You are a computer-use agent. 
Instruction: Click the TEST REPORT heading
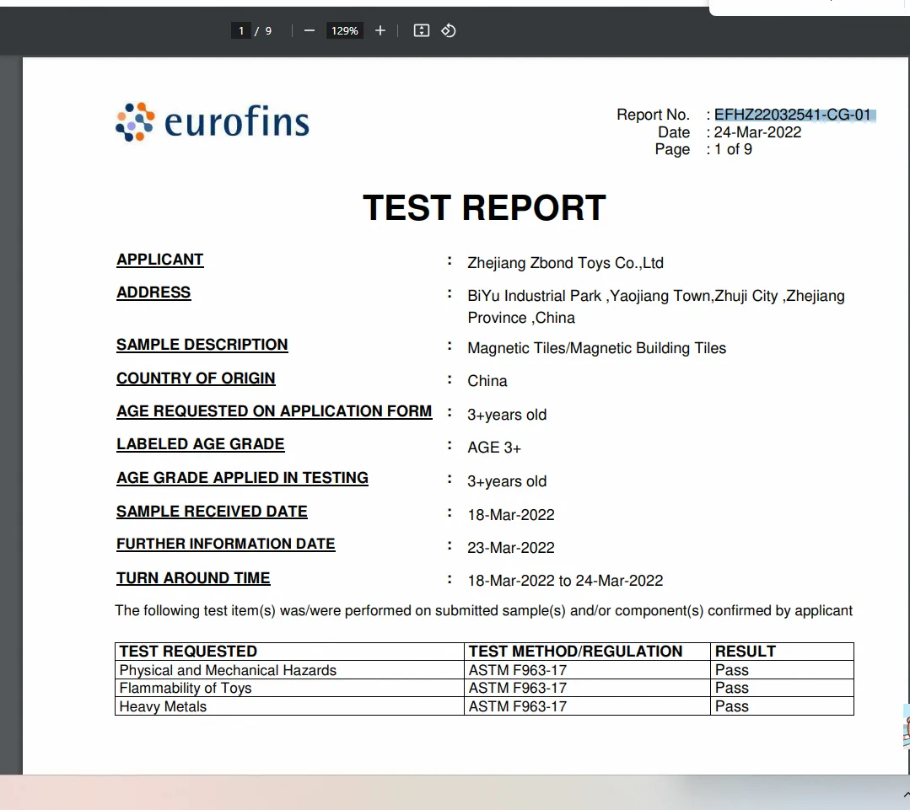coord(485,207)
